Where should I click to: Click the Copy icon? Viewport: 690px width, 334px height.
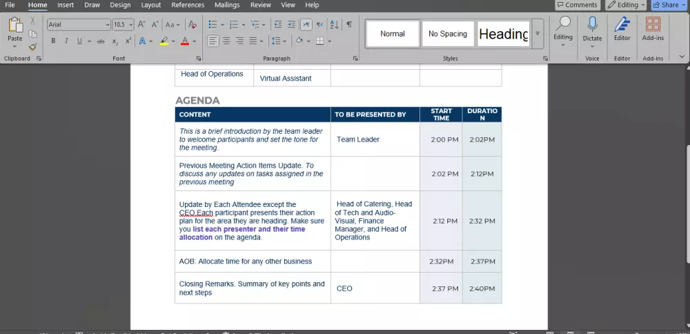tap(32, 34)
